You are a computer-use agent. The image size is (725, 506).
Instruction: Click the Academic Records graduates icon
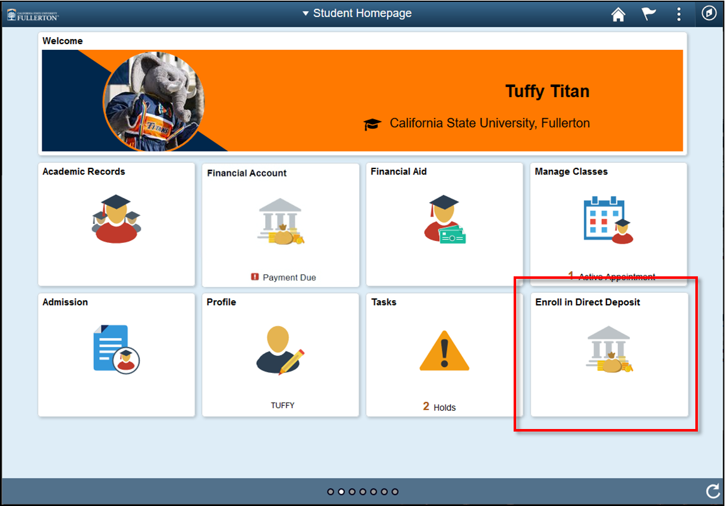116,219
